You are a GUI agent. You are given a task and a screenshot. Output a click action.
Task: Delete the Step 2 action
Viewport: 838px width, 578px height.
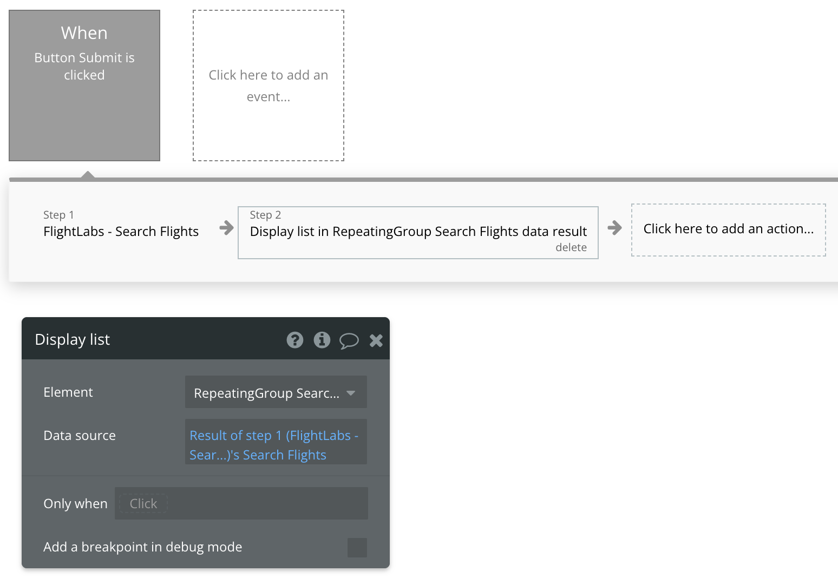tap(571, 247)
